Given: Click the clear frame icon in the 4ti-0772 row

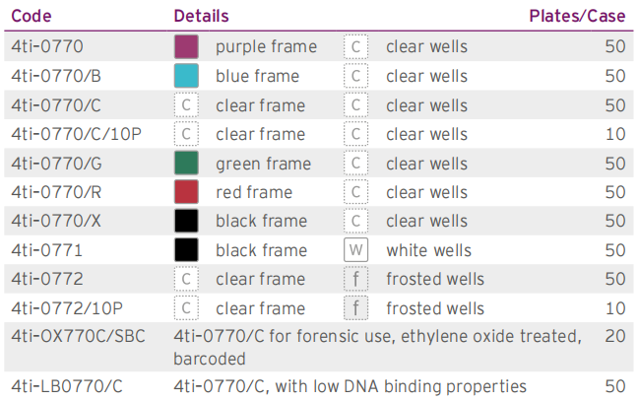Looking at the screenshot, I should pos(186,279).
